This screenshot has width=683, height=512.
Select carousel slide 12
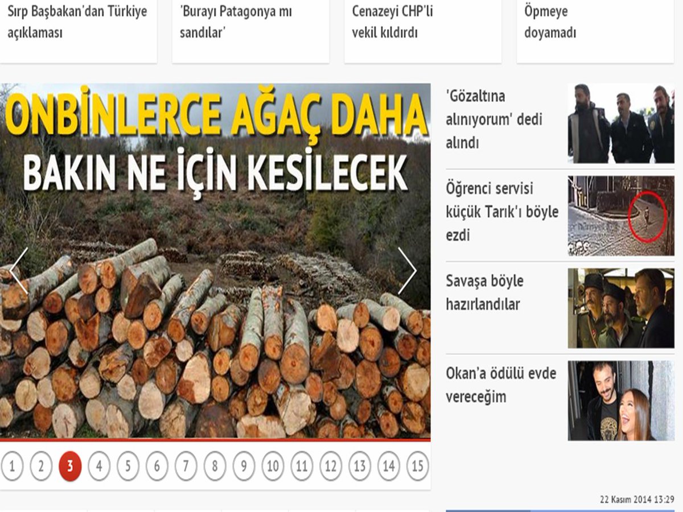331,467
